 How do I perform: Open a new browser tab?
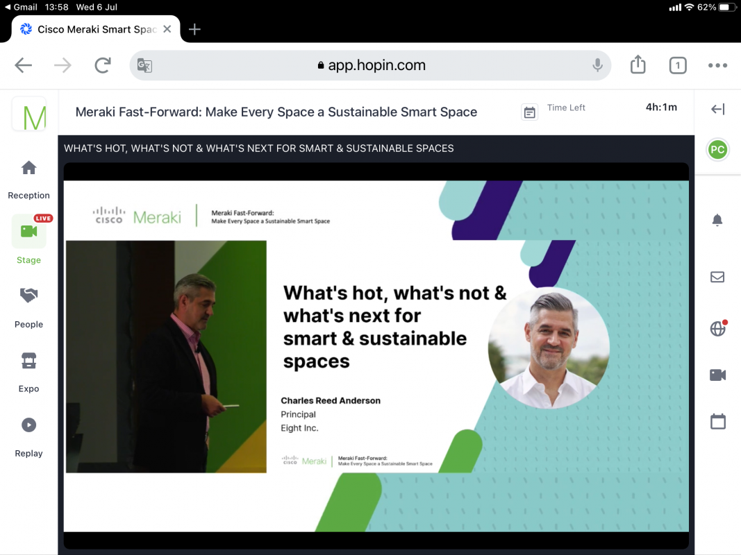coord(194,29)
